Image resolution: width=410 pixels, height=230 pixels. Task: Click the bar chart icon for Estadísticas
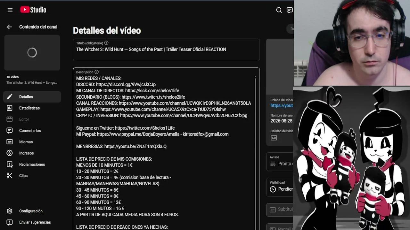pos(10,108)
